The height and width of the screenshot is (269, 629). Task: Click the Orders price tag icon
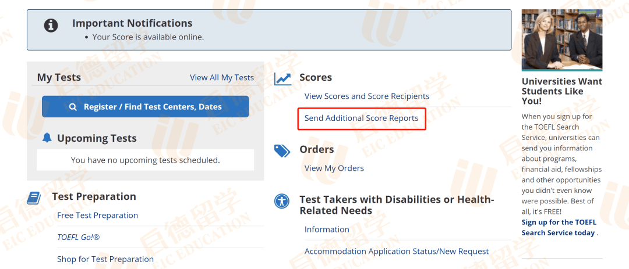point(282,150)
